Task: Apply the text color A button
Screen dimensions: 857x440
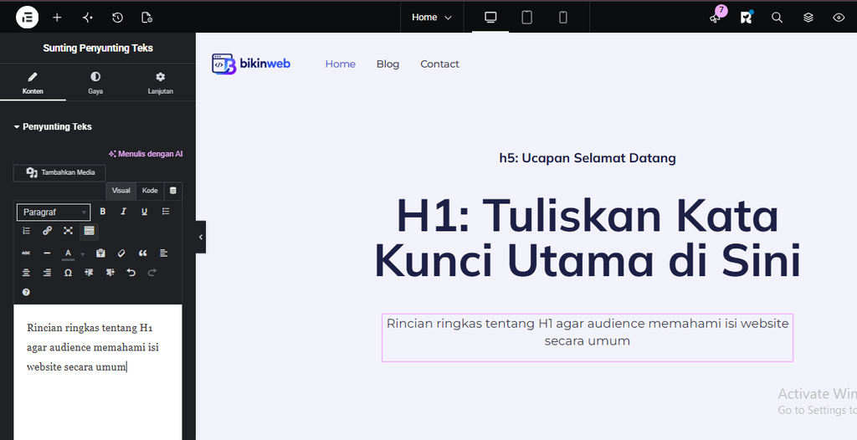Action: (x=69, y=253)
